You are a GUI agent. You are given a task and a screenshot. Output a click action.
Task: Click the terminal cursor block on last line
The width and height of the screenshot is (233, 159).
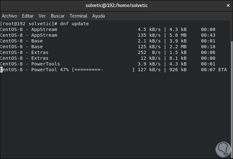[x=1, y=70]
